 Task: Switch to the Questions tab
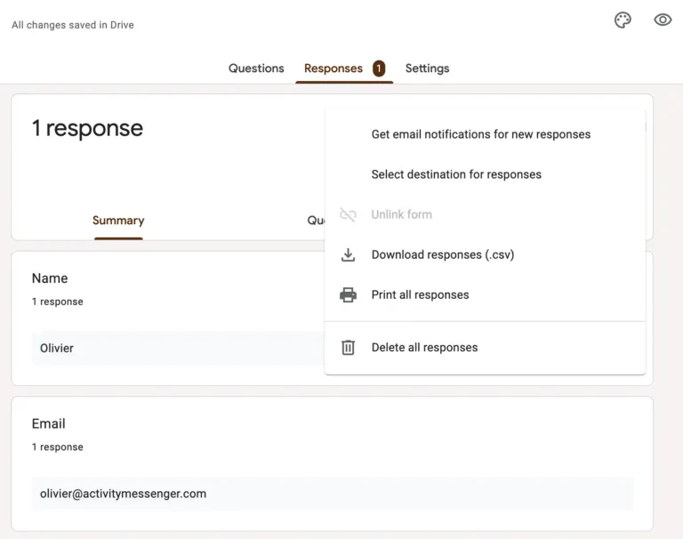(x=256, y=68)
